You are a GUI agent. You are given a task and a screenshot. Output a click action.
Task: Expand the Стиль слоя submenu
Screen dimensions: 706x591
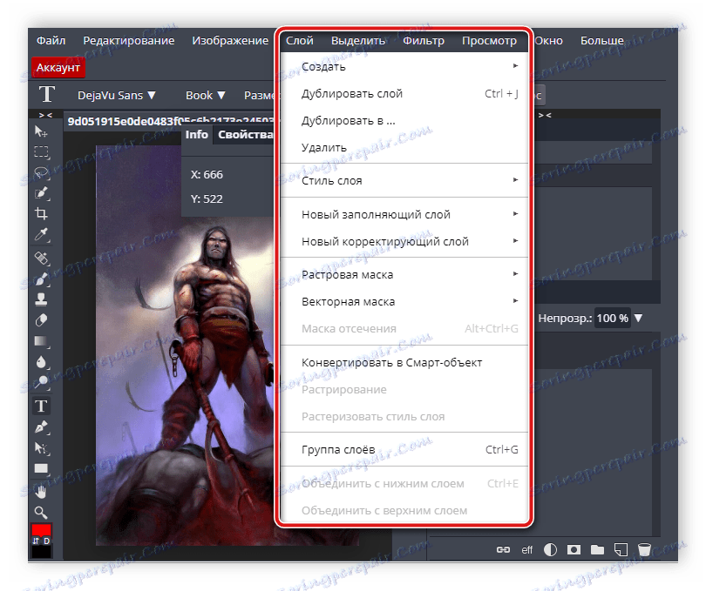point(404,180)
